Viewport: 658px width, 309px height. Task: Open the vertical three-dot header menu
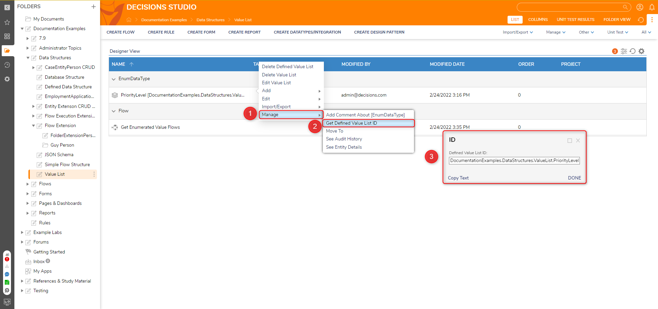click(x=652, y=20)
